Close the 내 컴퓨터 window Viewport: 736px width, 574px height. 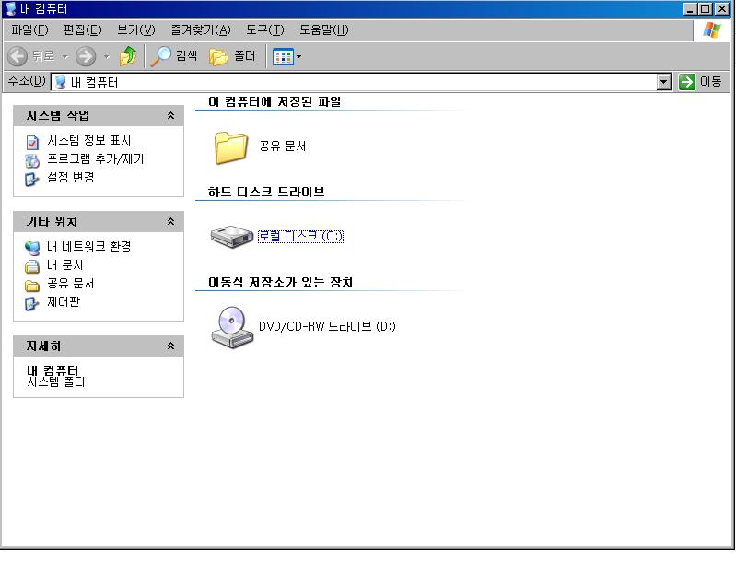722,9
